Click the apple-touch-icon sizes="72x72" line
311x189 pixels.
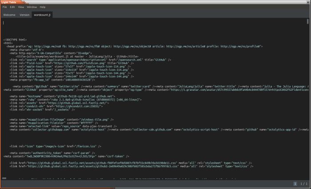click(70, 73)
